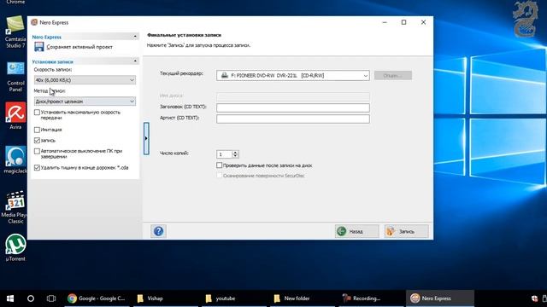
Task: Collapse the Установки записи section
Action: (x=135, y=61)
